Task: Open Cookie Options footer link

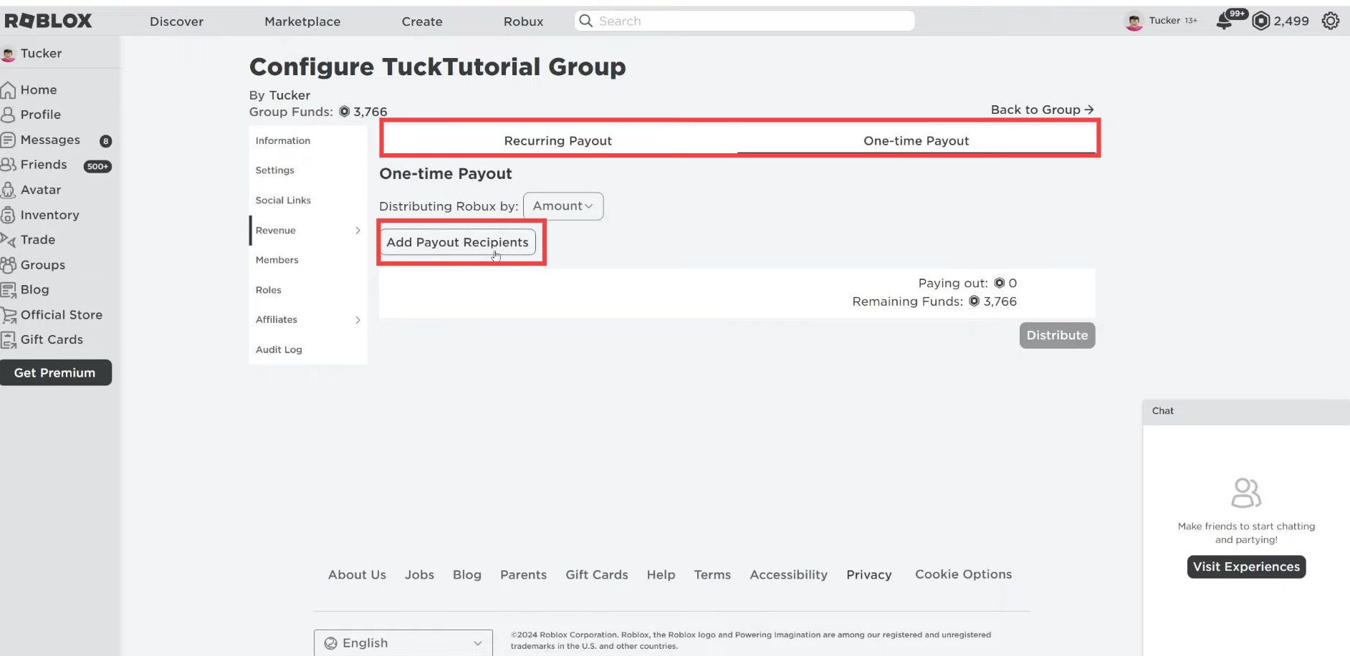Action: coord(963,574)
